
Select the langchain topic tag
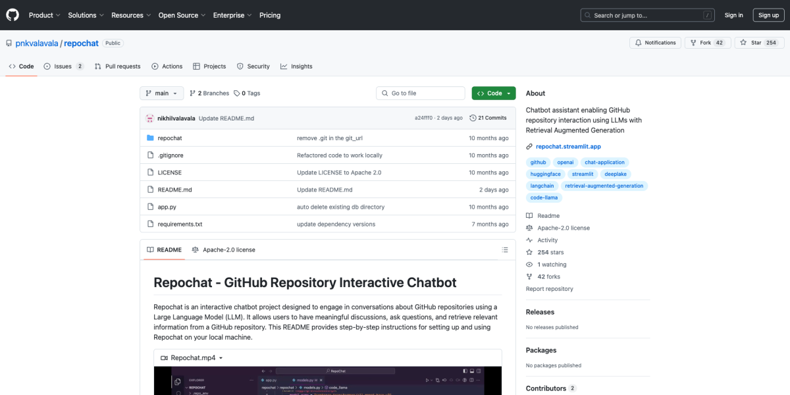click(542, 186)
